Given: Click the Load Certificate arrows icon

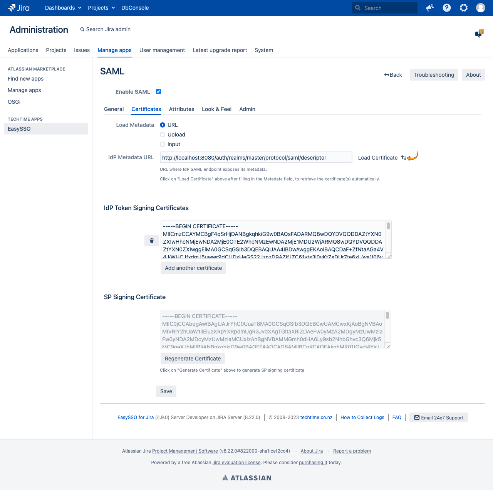Looking at the screenshot, I should 404,158.
